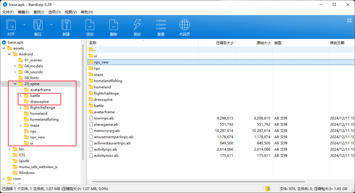Select the activrestaurantnpc.ab file
The height and width of the screenshot is (193, 355).
221,143
